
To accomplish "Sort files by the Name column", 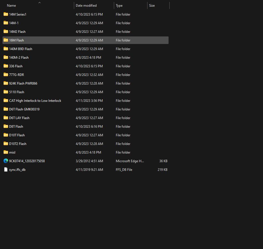I will pyautogui.click(x=11, y=5).
